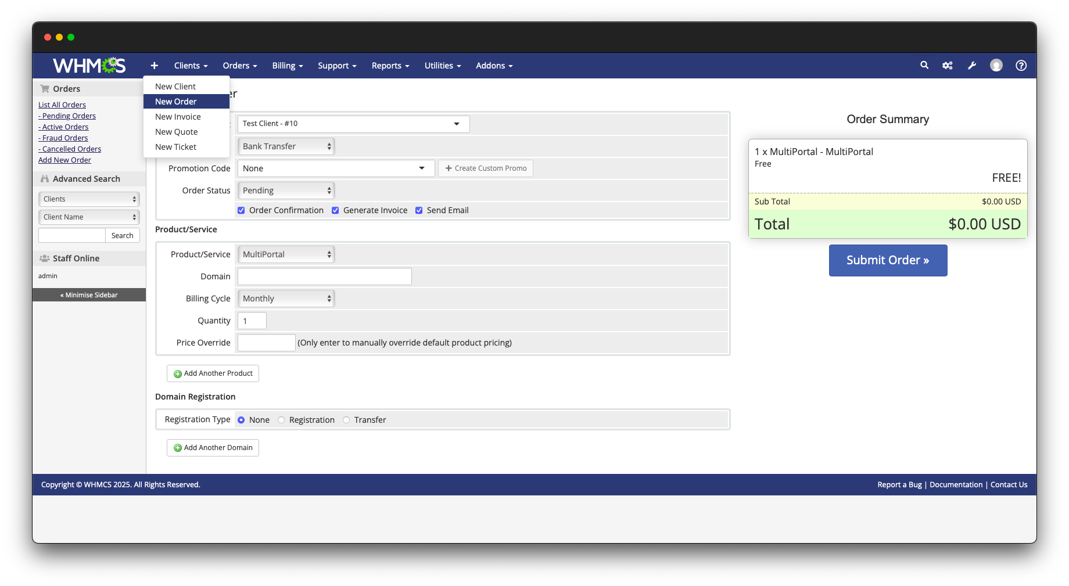The height and width of the screenshot is (586, 1069).
Task: Focus the Advanced Search text box
Action: (x=71, y=235)
